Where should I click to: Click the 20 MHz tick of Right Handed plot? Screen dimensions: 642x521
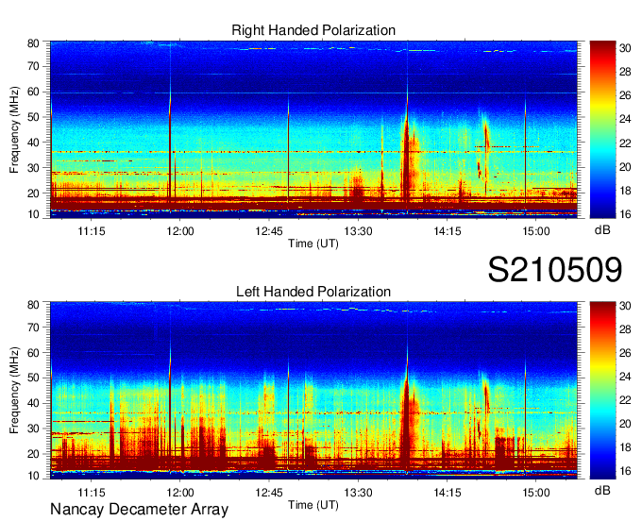pos(33,193)
